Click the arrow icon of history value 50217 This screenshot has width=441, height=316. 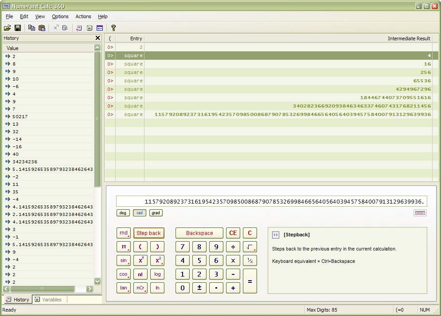pos(8,116)
